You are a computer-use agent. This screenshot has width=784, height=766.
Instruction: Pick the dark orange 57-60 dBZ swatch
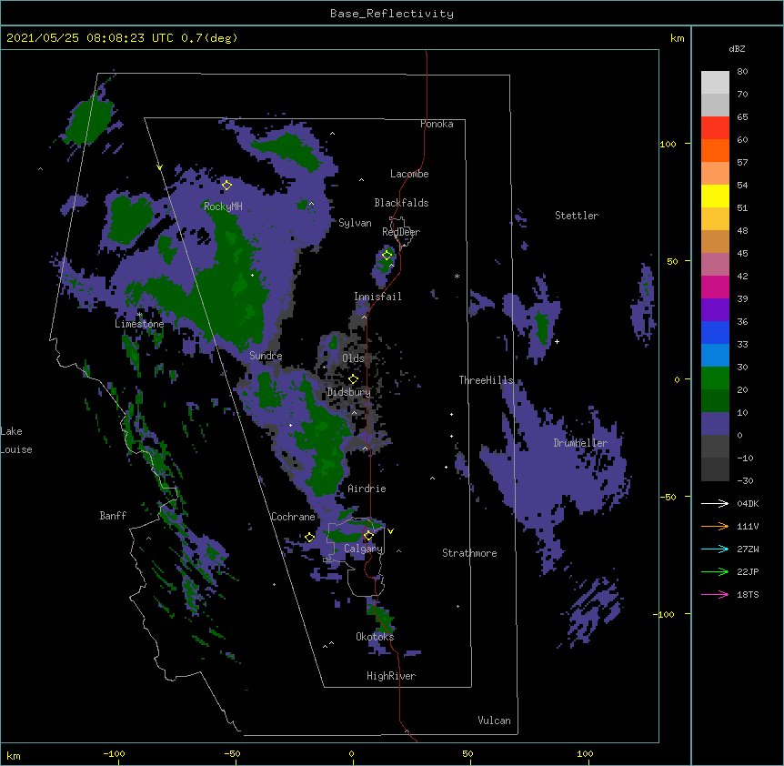coord(715,150)
